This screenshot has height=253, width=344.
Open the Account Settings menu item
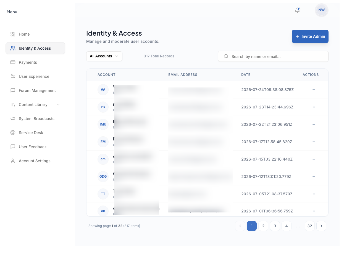click(35, 161)
